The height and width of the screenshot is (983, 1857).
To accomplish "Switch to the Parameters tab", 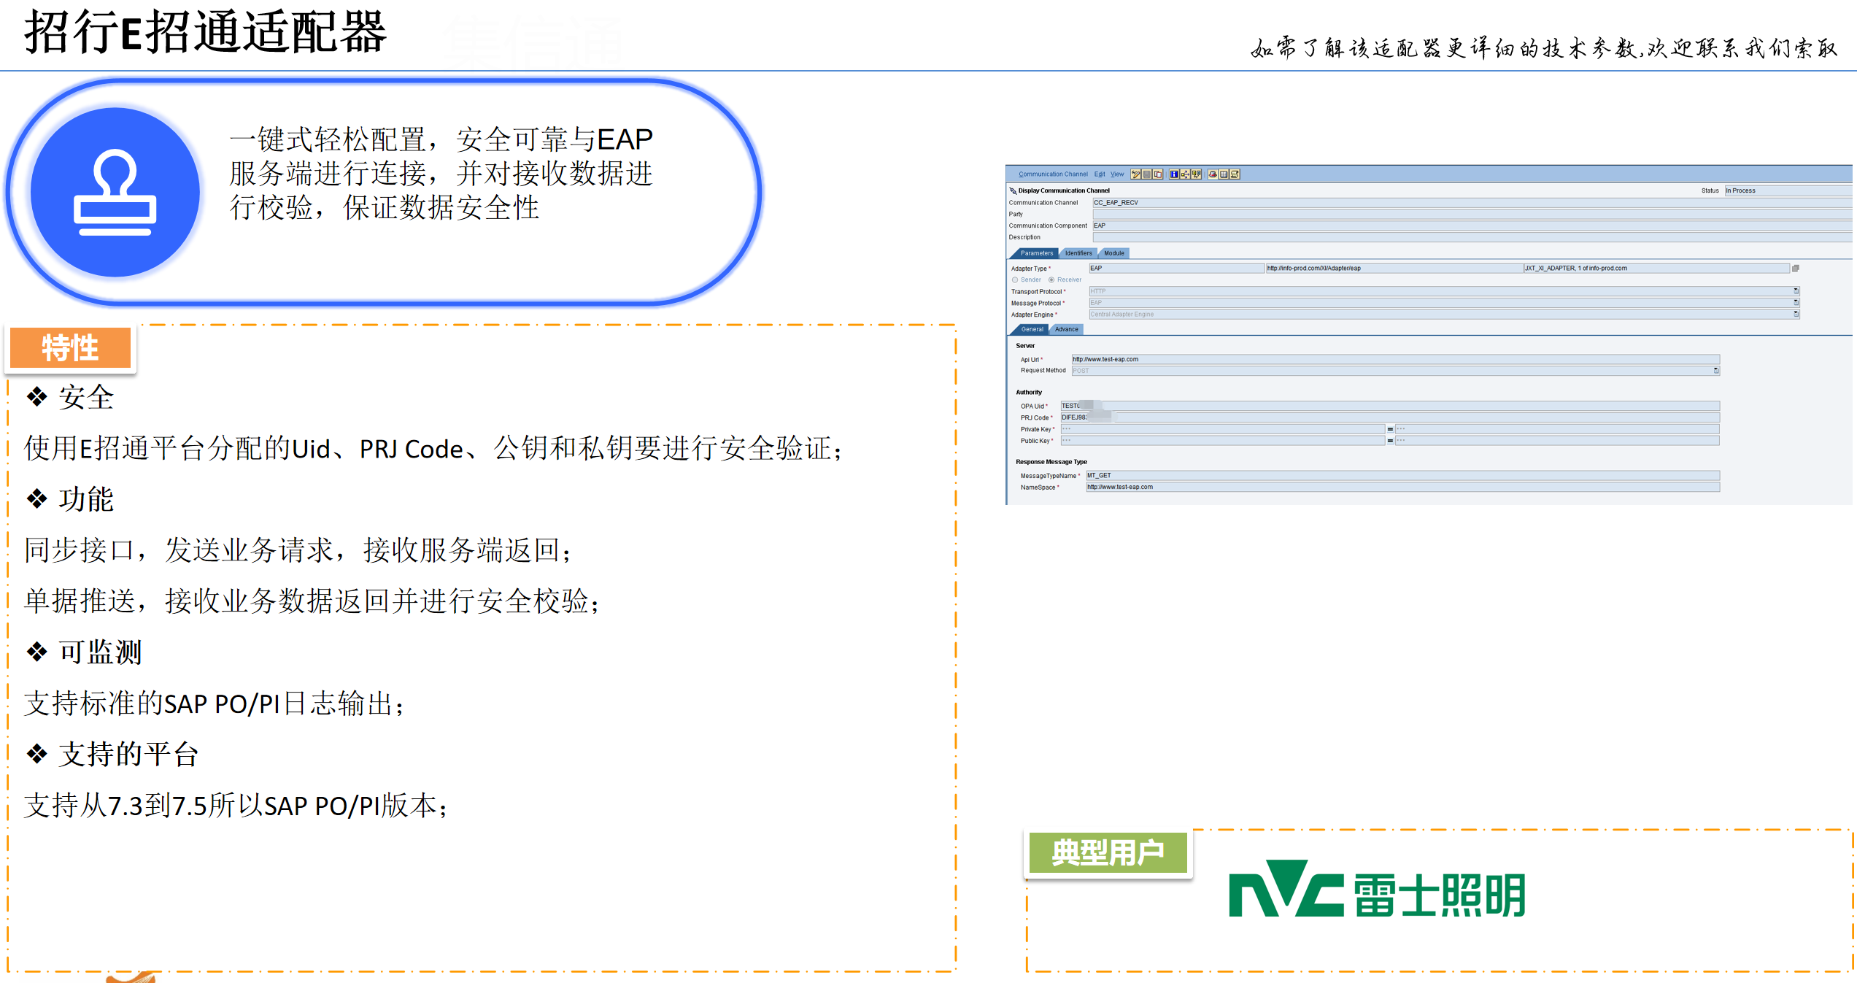I will (1036, 253).
